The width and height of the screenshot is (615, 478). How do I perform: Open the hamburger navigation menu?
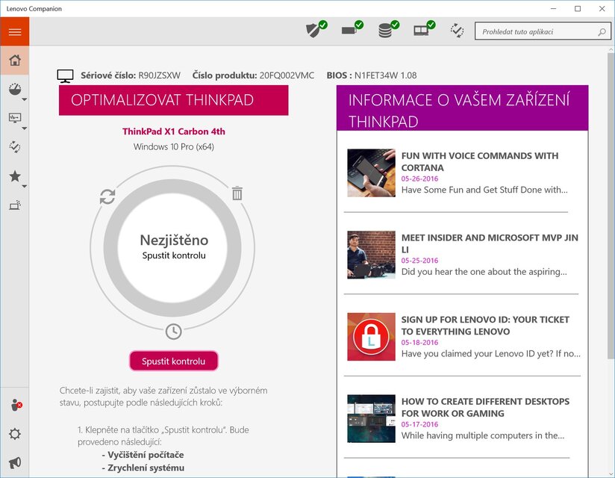click(14, 31)
